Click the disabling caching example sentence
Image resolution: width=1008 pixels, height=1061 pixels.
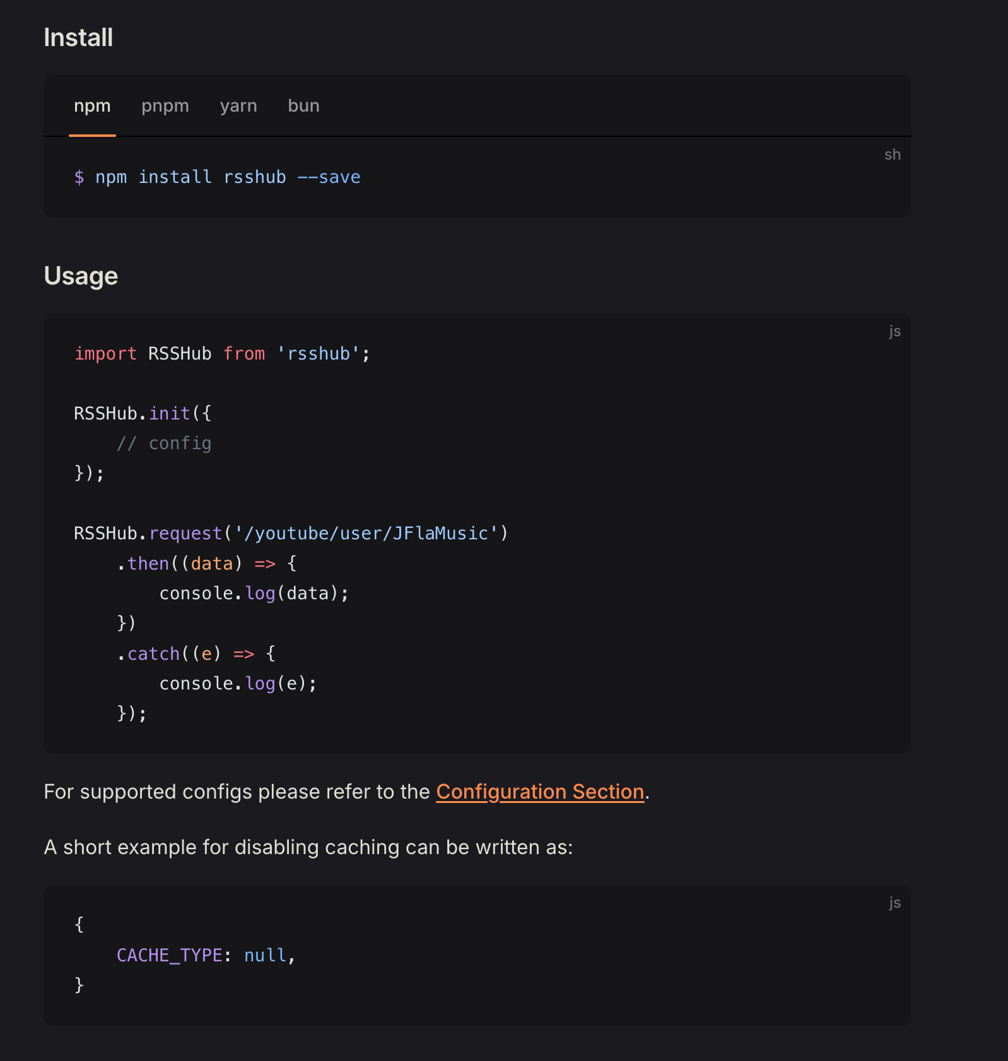(308, 847)
